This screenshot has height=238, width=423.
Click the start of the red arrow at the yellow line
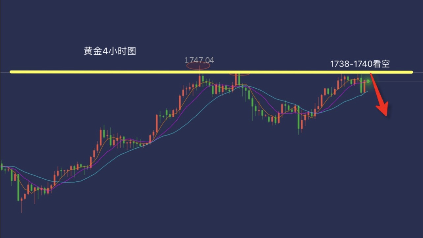371,74
